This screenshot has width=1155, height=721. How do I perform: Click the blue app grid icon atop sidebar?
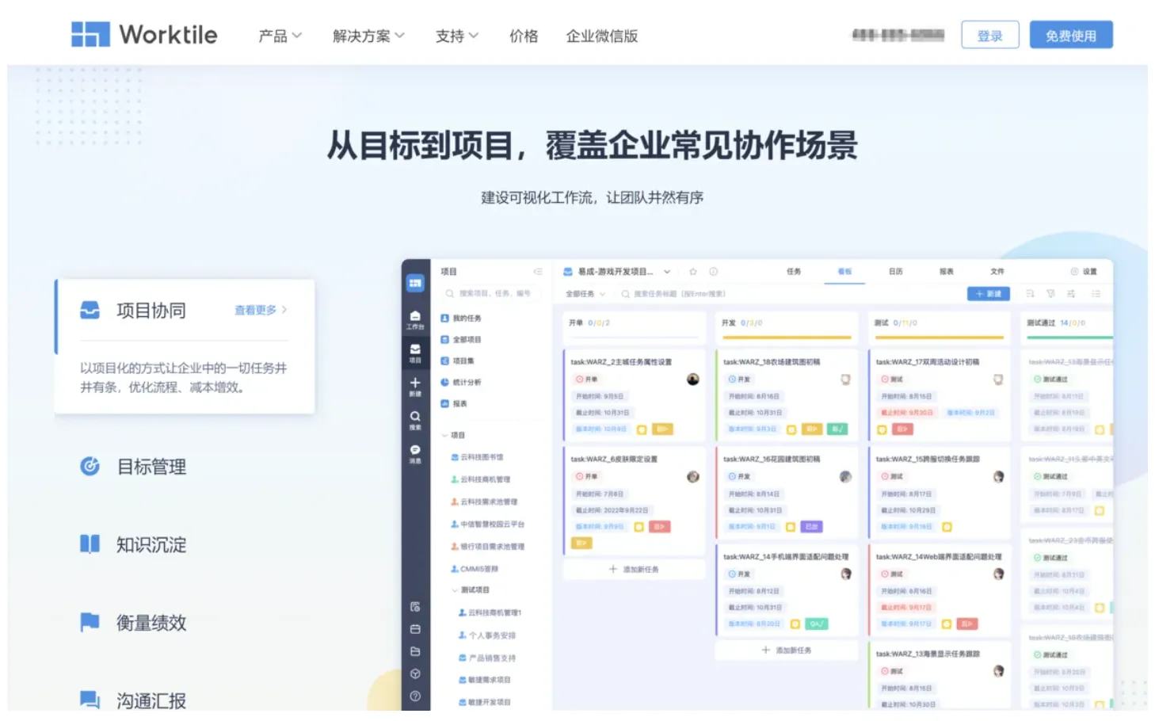[415, 283]
